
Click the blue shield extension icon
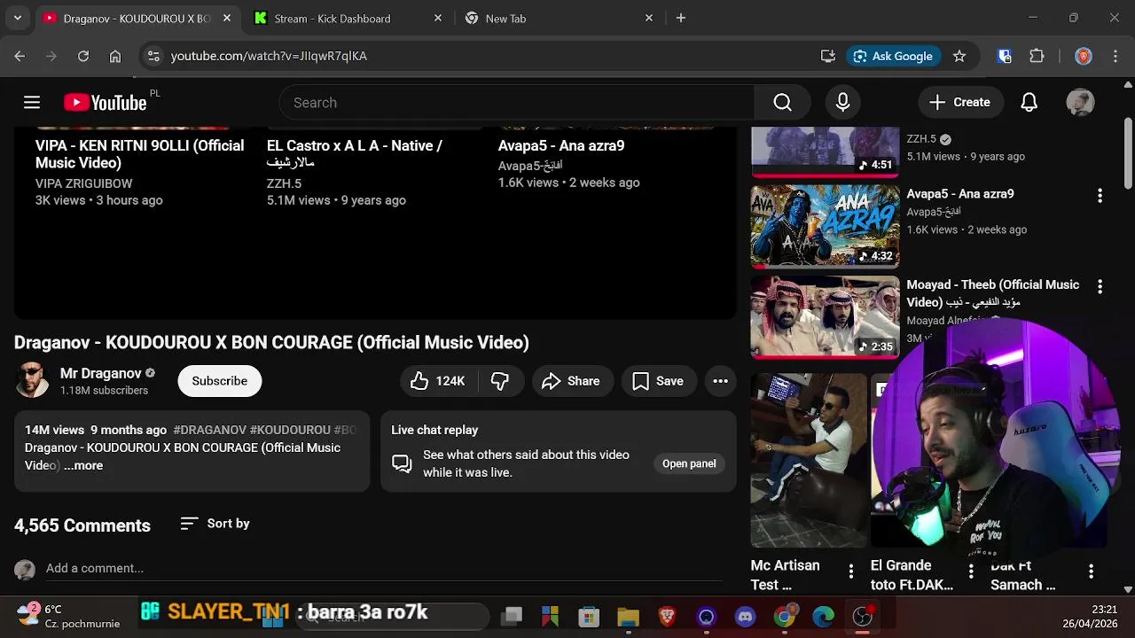[1005, 56]
